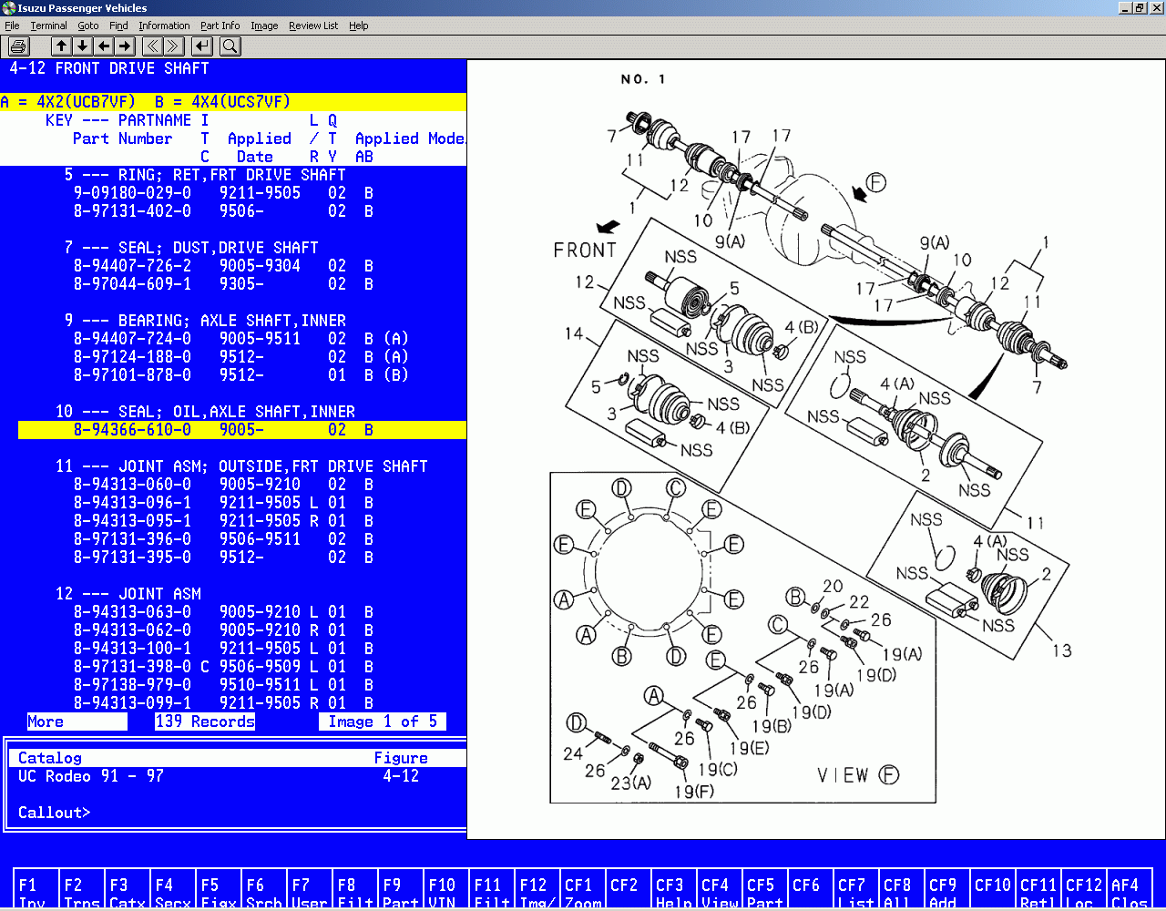Select part number 8-94313-060-0
Image resolution: width=1166 pixels, height=911 pixels.
coord(132,485)
